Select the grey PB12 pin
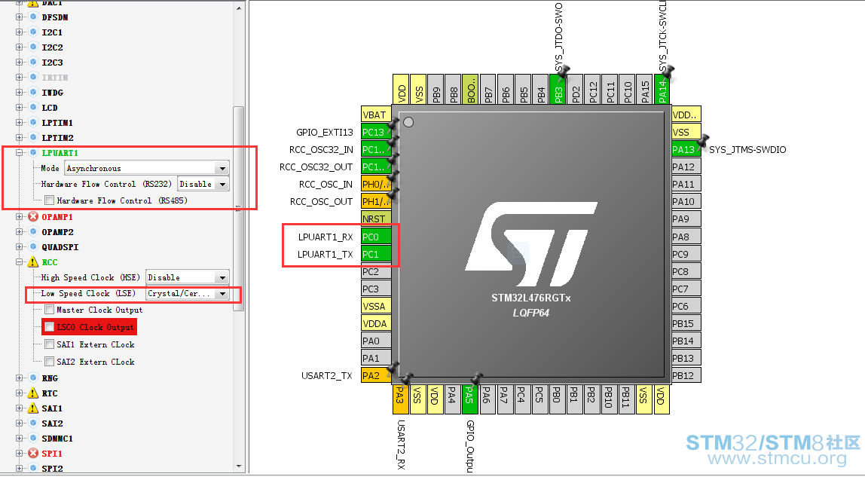This screenshot has height=477, width=865. tap(686, 375)
